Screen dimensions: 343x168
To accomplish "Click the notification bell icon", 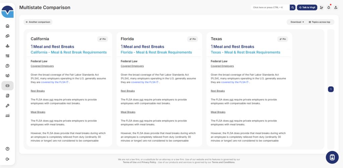I will [329, 7].
